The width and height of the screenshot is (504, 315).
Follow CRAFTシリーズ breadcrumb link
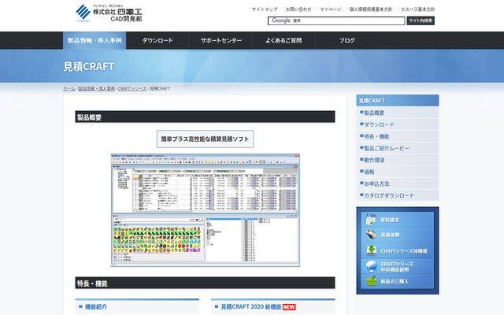132,88
